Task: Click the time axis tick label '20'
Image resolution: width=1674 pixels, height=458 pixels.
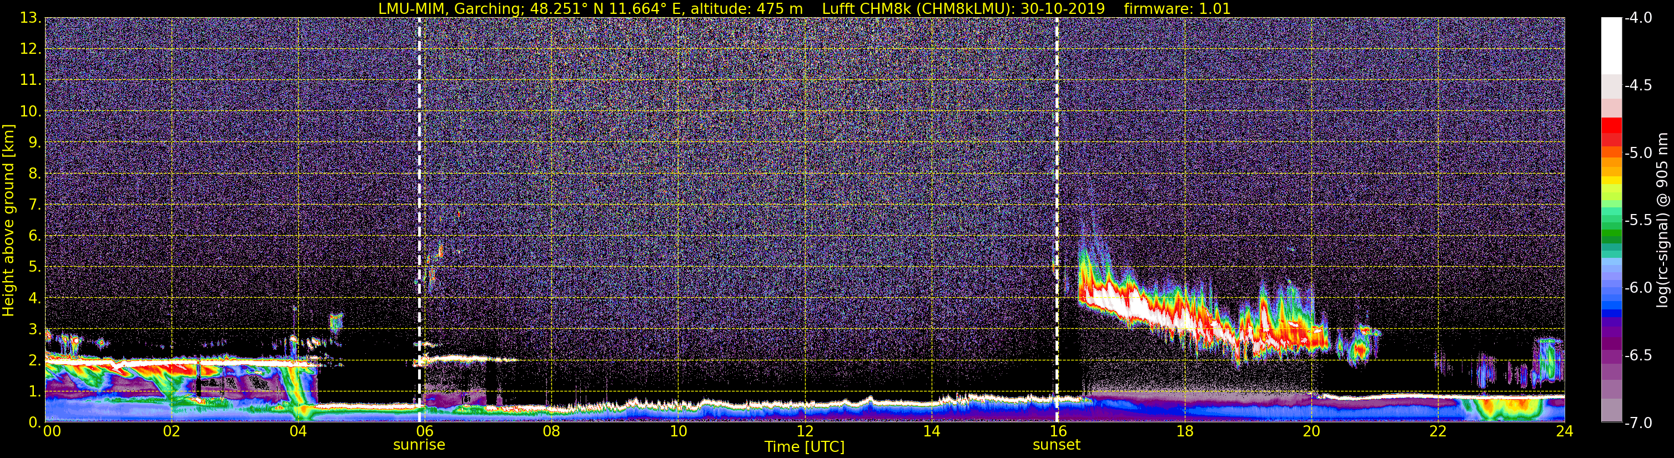Action: coord(1311,431)
